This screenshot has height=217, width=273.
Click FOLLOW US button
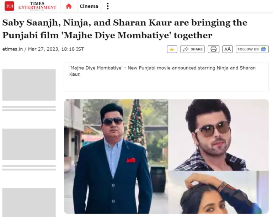[252, 49]
